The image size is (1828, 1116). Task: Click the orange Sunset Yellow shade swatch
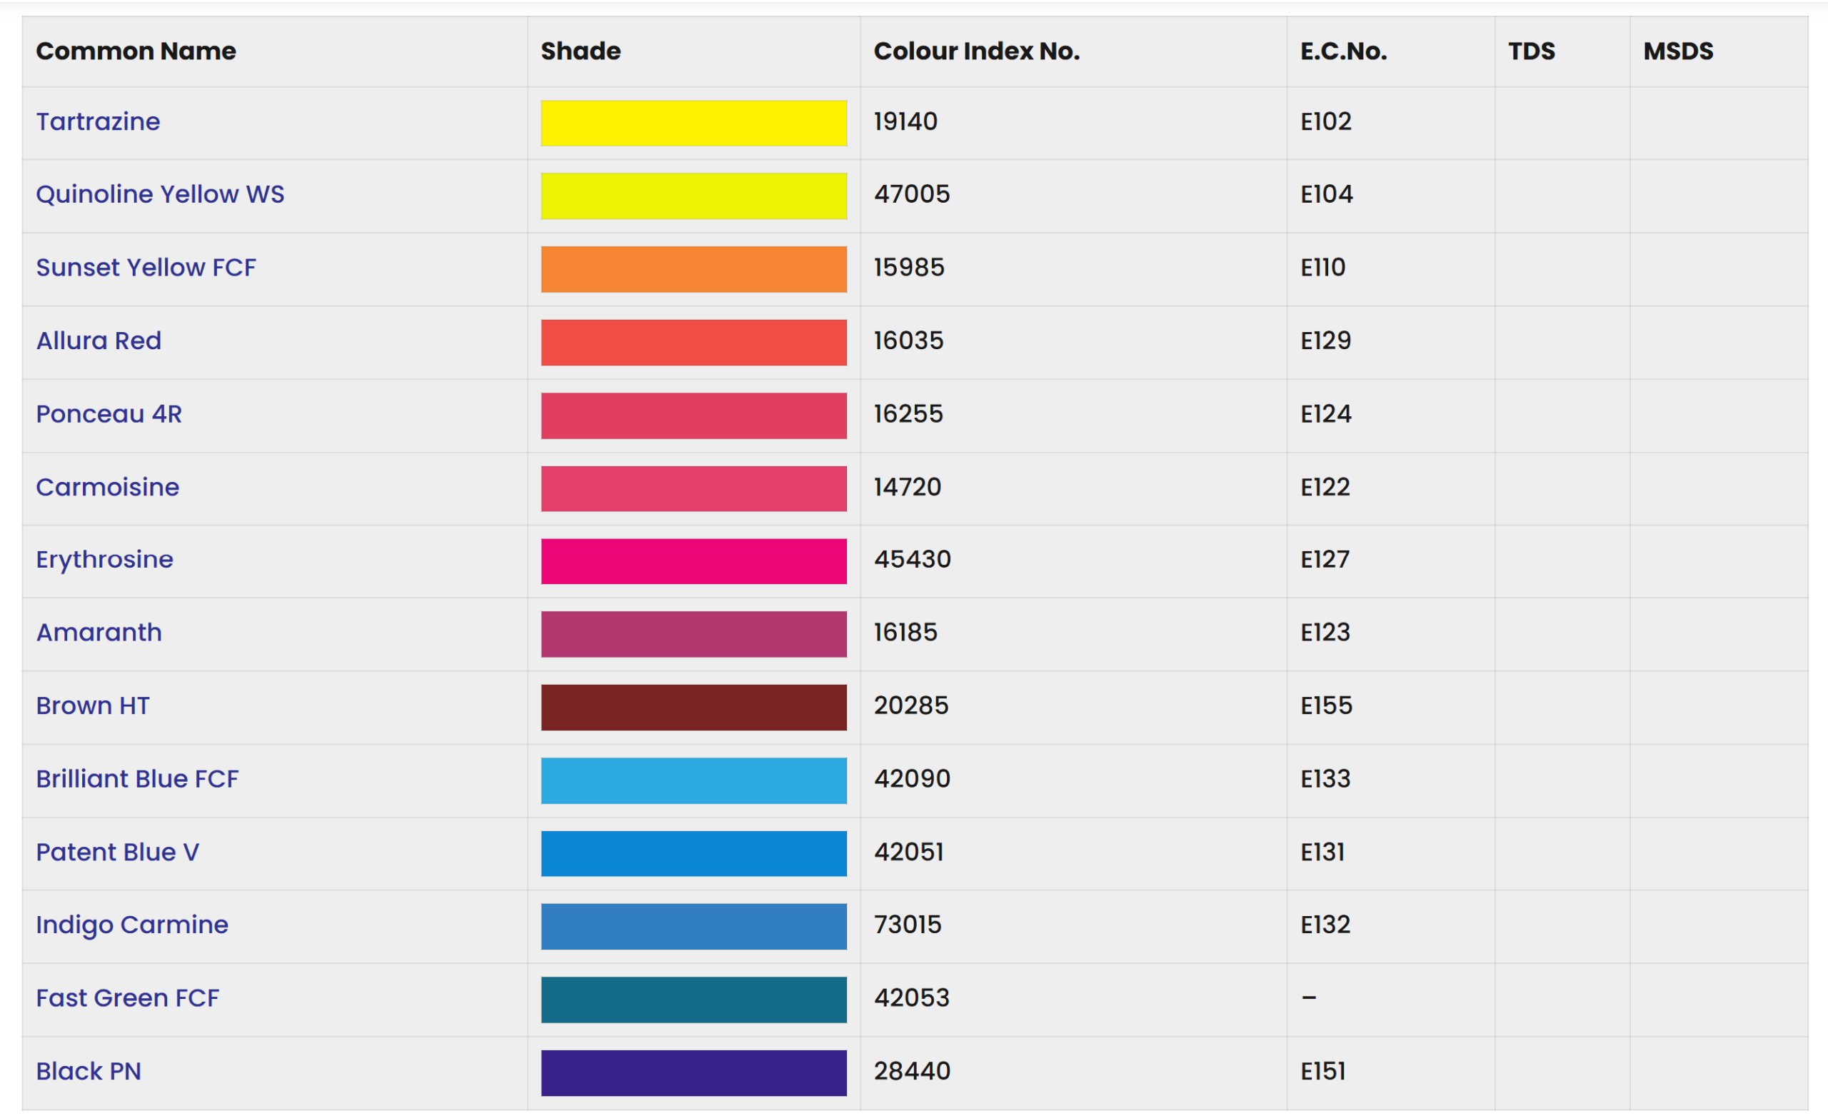693,269
